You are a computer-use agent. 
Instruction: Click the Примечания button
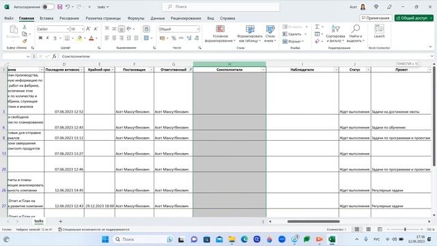point(376,18)
